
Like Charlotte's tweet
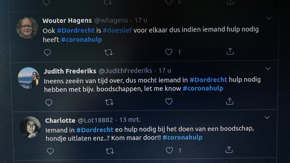click(169, 150)
